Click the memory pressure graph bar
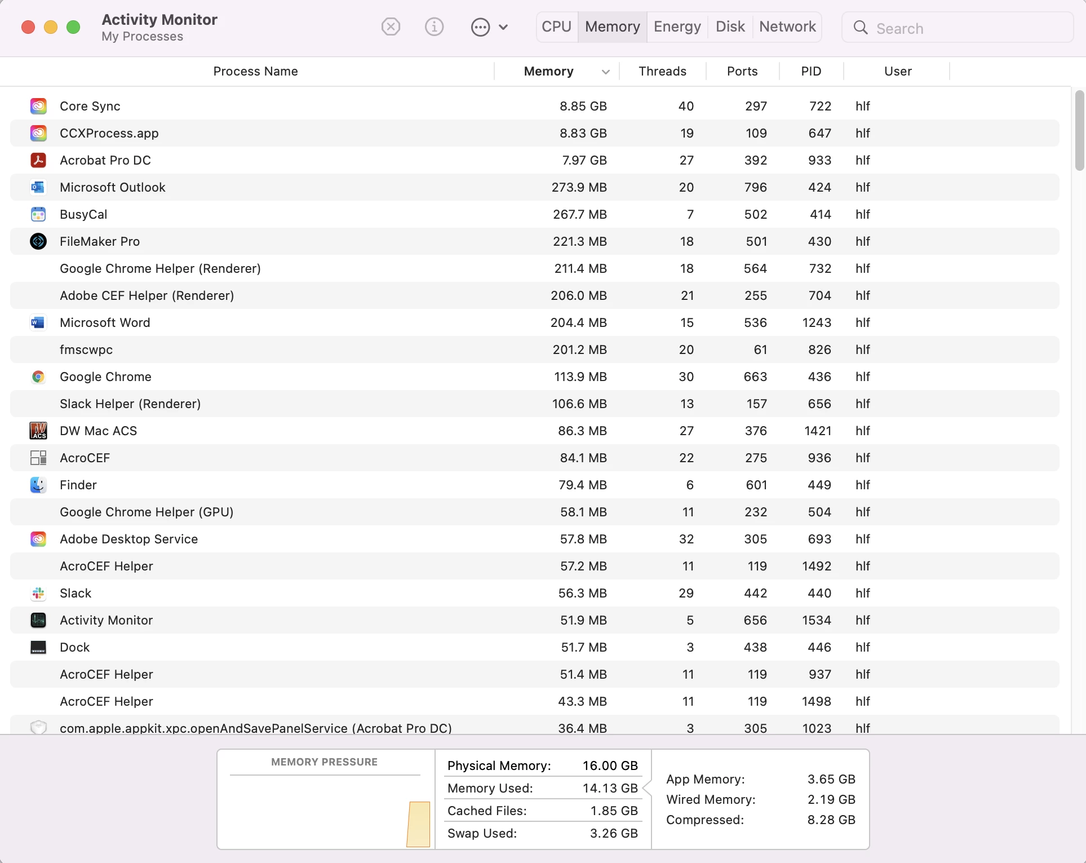The width and height of the screenshot is (1086, 863). point(418,824)
